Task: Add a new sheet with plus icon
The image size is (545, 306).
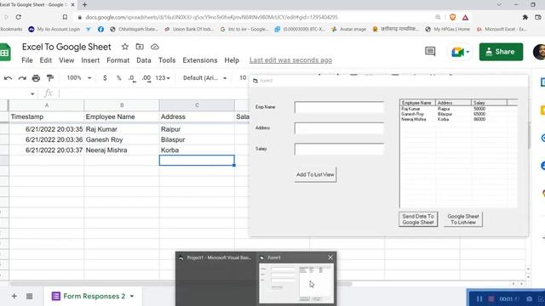Action: pyautogui.click(x=14, y=296)
